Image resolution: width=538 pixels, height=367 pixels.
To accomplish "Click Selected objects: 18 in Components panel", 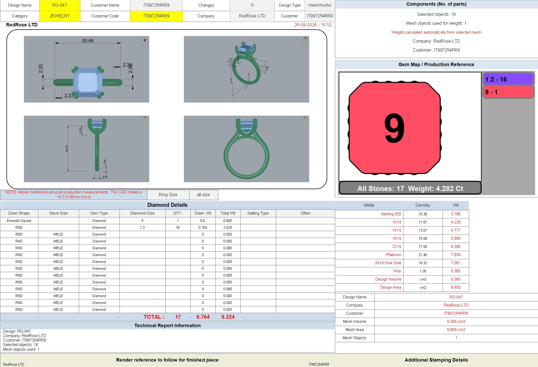I will pos(436,14).
